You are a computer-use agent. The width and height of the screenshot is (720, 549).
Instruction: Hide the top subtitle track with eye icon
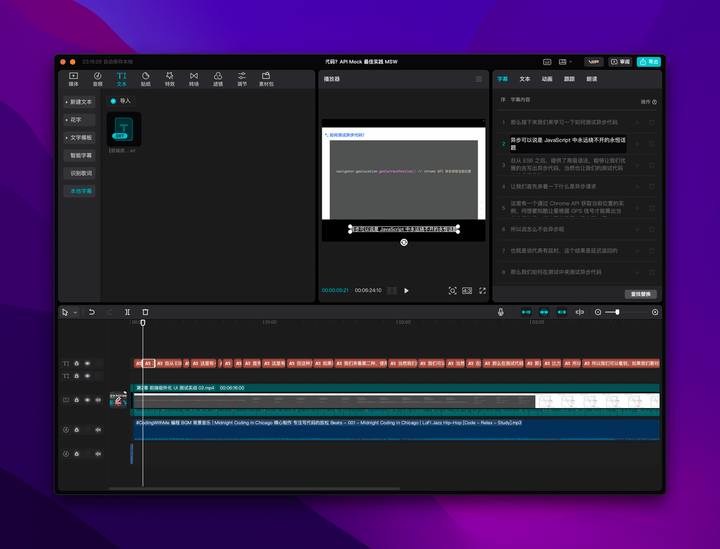(x=88, y=364)
